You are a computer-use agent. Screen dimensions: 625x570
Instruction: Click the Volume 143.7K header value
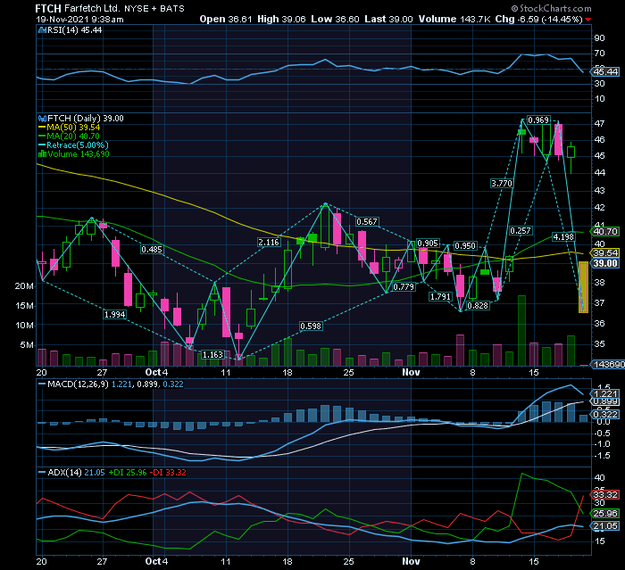click(x=454, y=19)
